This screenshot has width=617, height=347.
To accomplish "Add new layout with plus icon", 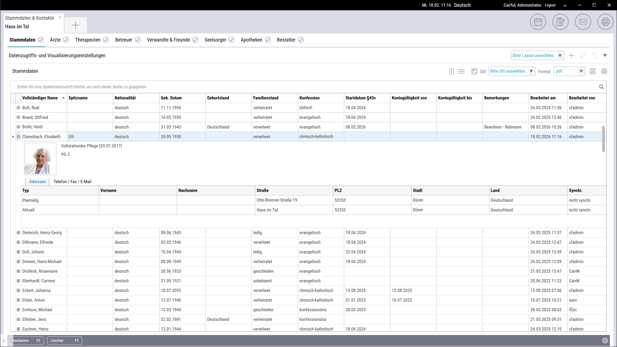I will [571, 56].
